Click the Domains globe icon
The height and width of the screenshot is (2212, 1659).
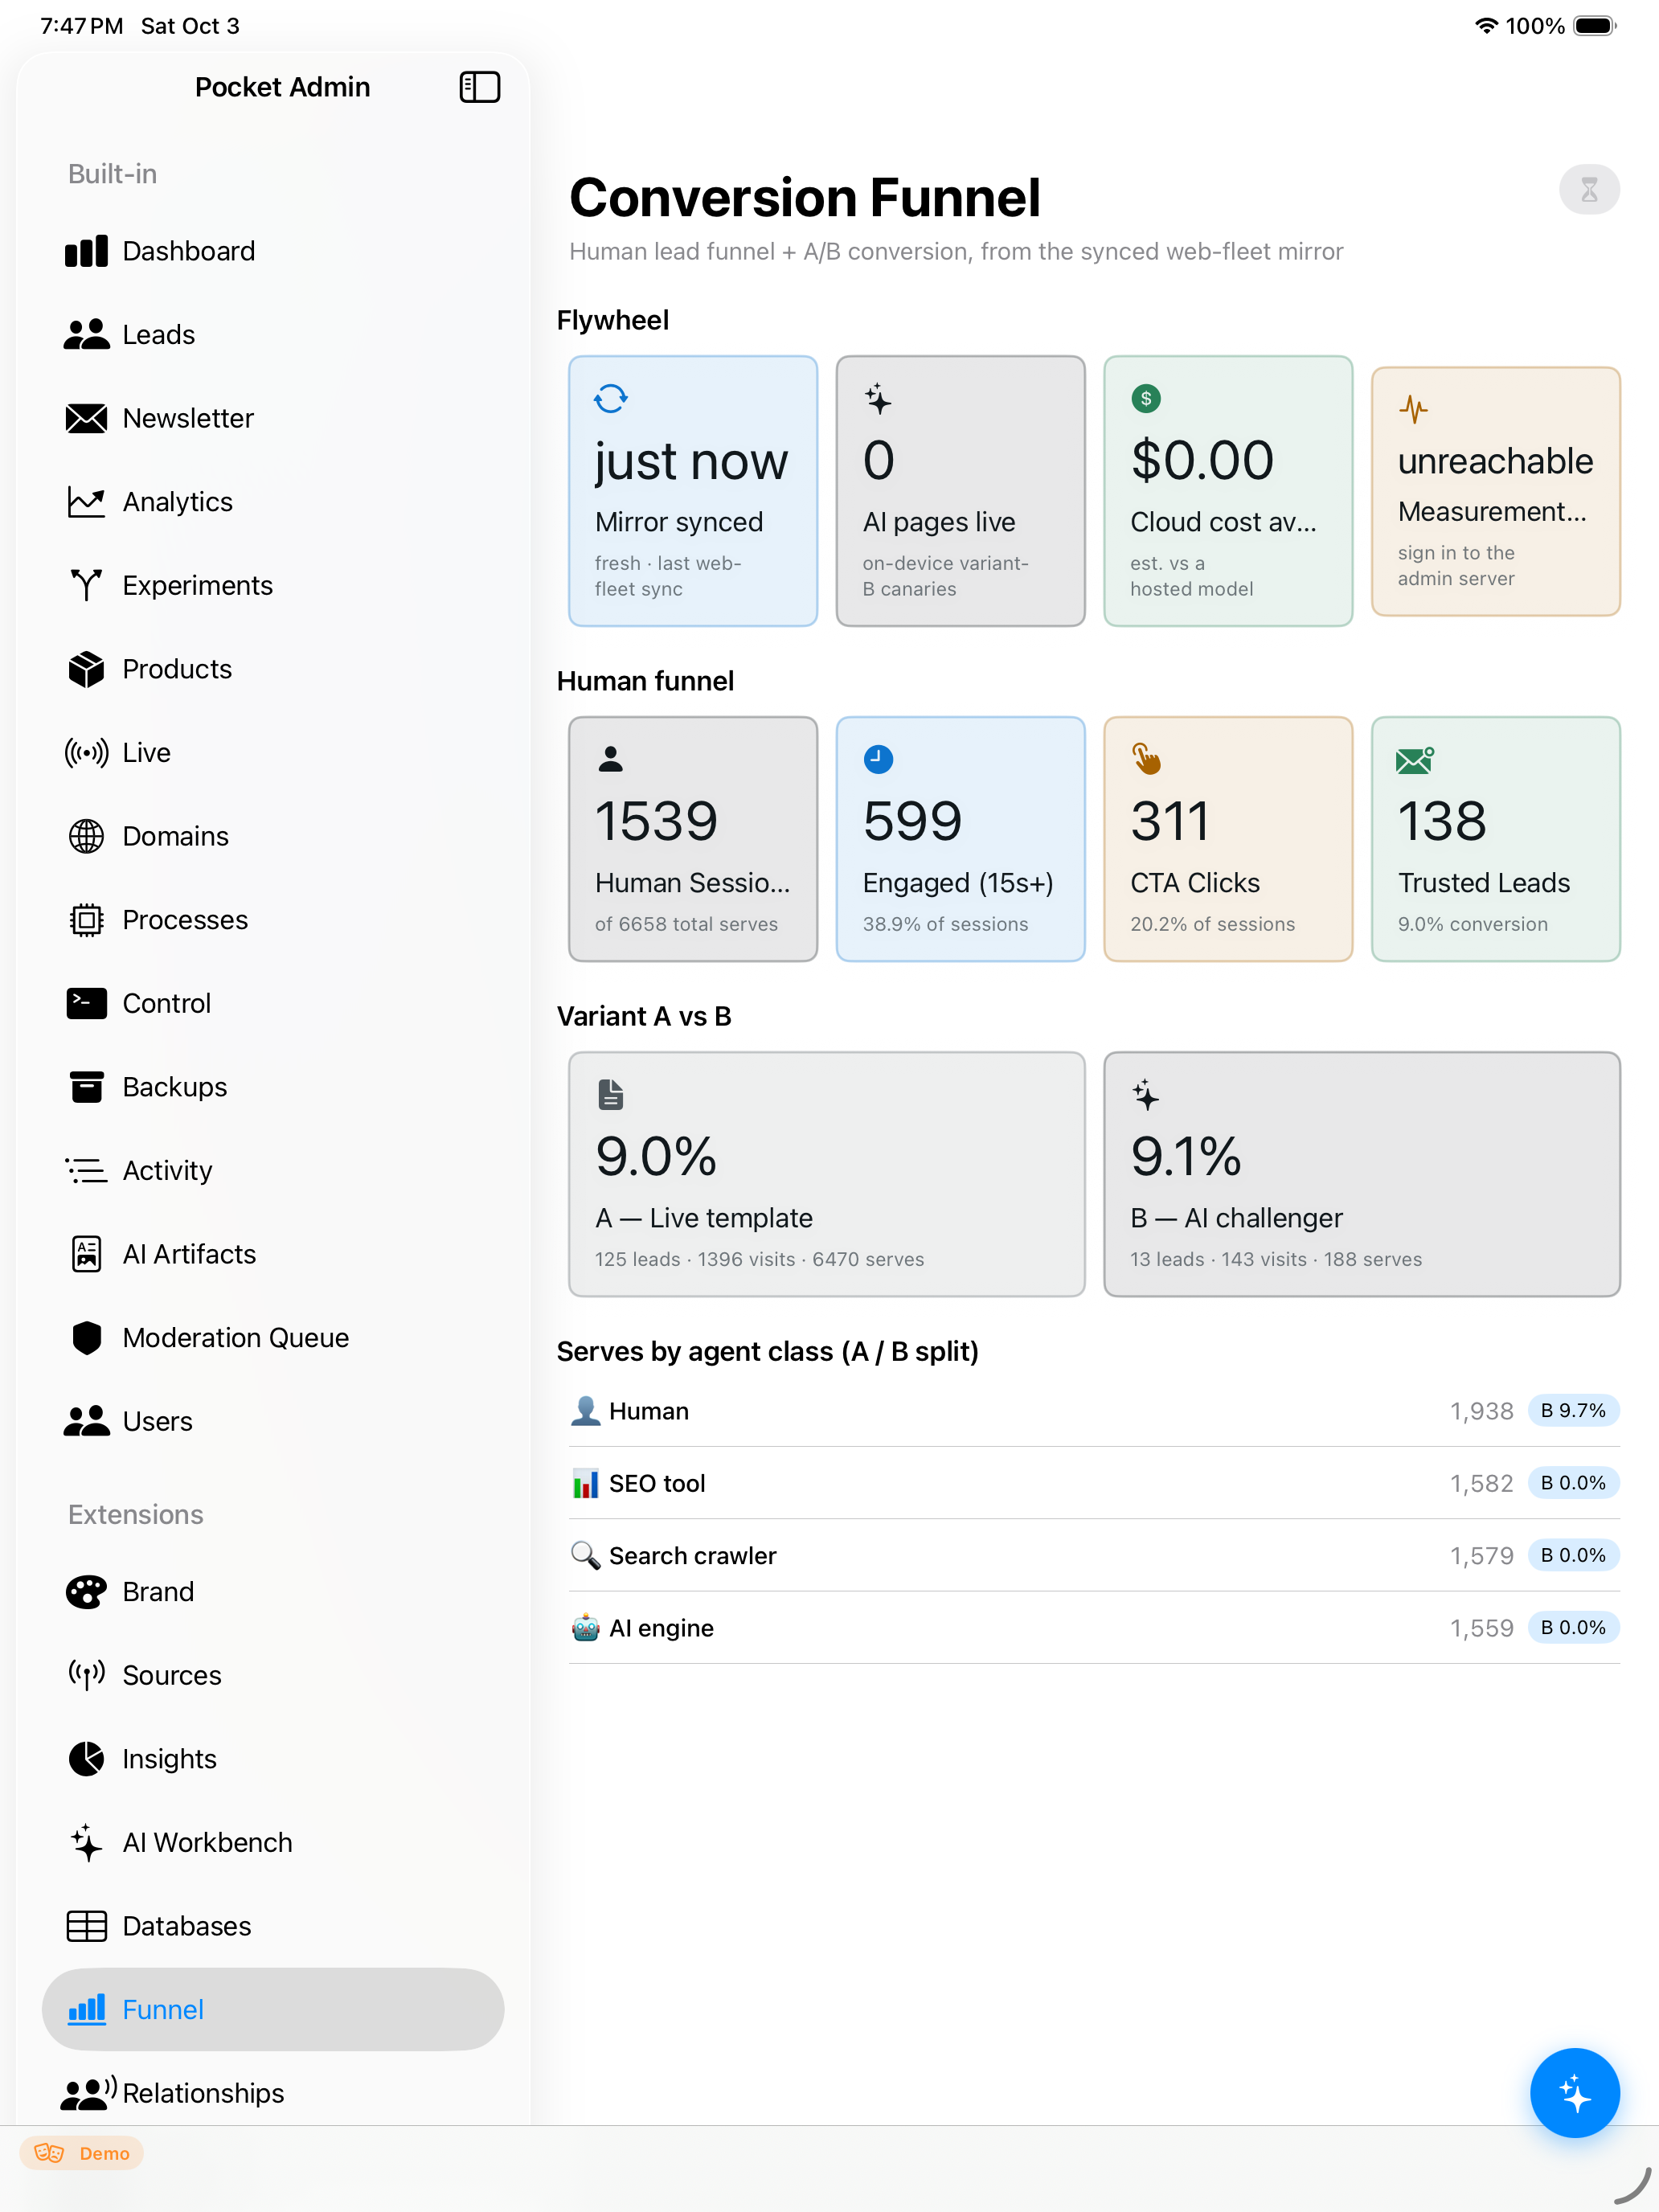pyautogui.click(x=86, y=836)
